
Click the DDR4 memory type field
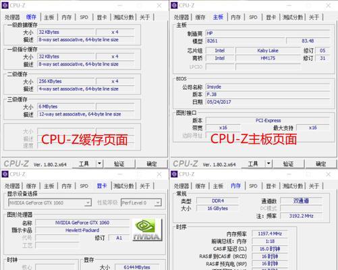point(218,200)
